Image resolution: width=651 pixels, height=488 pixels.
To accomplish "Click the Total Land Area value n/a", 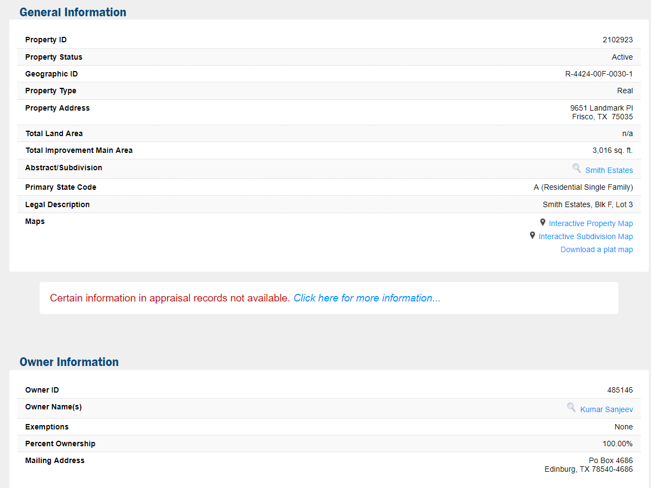I will click(628, 133).
